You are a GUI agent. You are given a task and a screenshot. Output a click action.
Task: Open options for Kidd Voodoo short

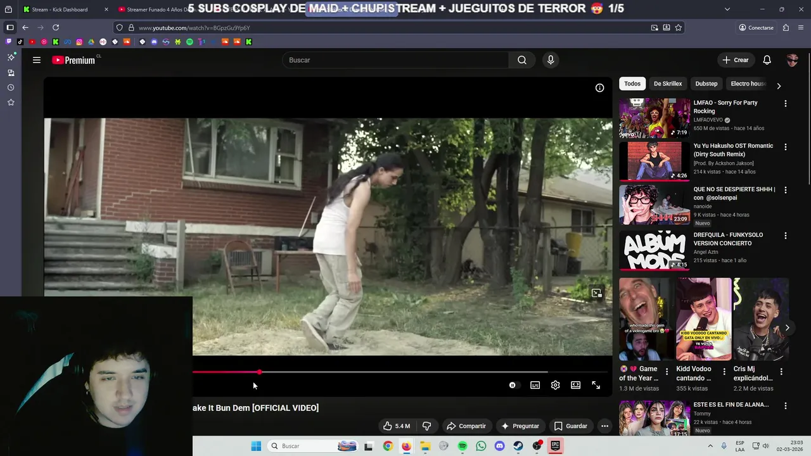click(x=724, y=372)
